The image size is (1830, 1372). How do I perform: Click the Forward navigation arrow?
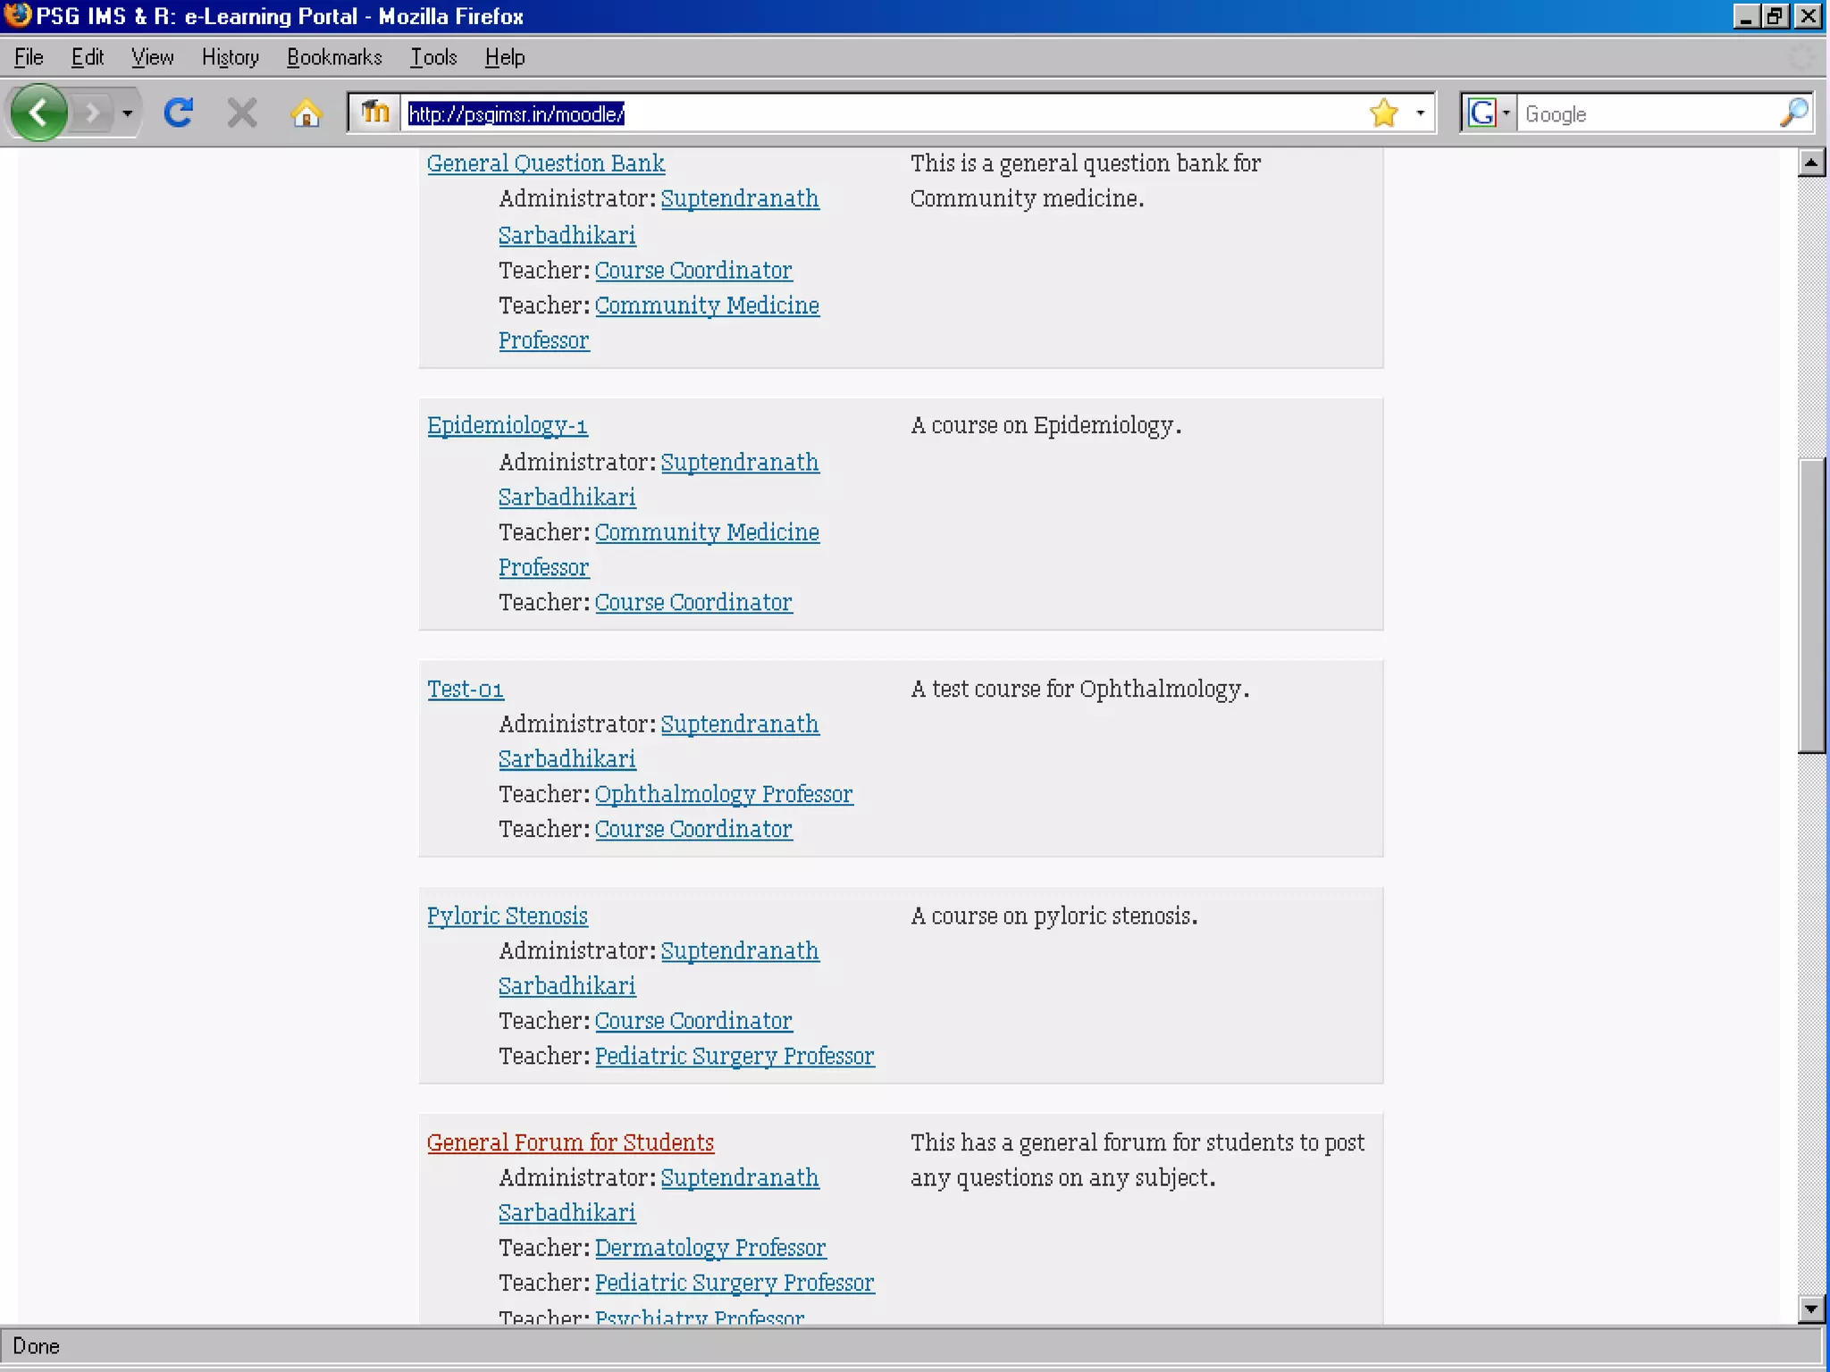(x=91, y=113)
